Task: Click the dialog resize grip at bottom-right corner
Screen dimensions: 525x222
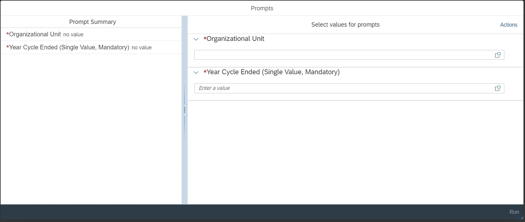Action: (x=522, y=218)
